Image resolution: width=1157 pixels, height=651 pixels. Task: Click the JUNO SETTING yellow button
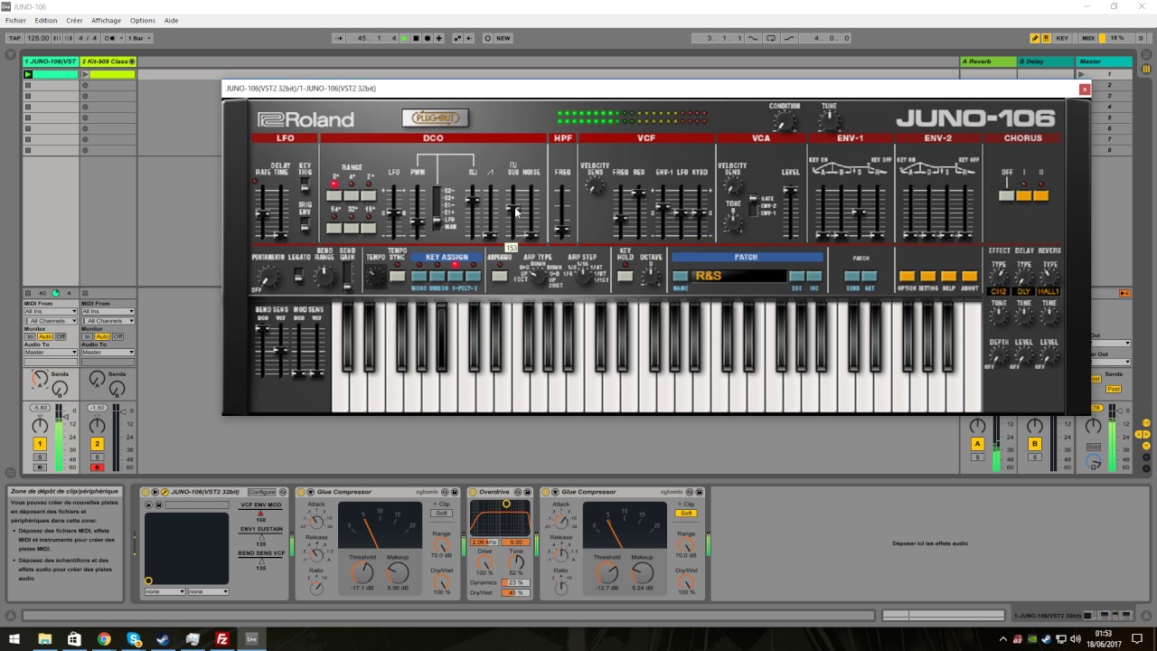click(927, 277)
